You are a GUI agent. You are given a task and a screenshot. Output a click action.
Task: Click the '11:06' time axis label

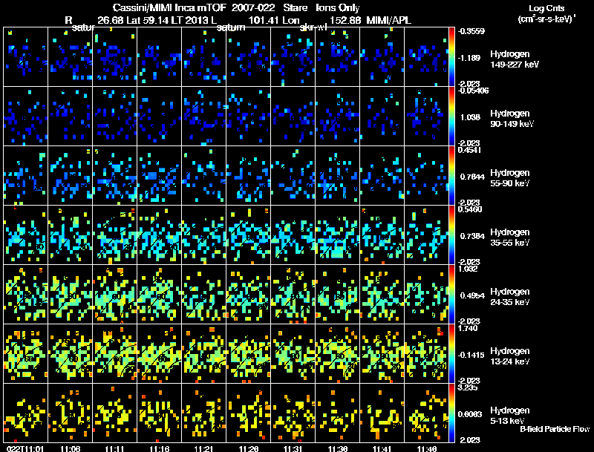point(70,448)
